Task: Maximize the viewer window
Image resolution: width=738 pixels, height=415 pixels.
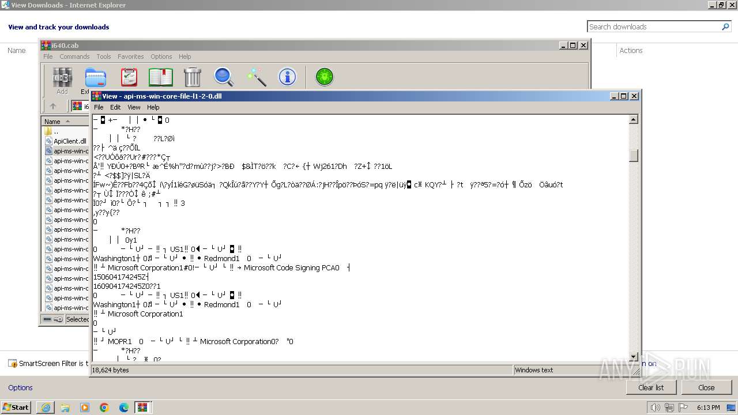Action: [x=623, y=96]
